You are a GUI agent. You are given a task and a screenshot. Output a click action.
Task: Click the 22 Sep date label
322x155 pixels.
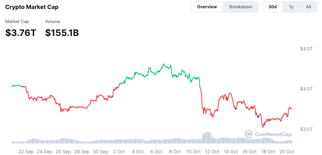tap(26, 152)
